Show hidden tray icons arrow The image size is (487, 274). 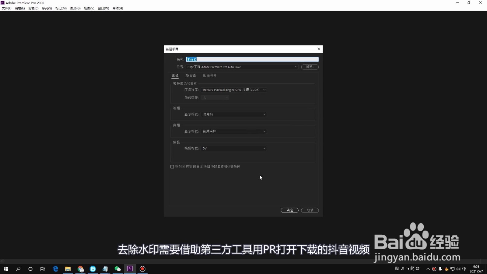[x=428, y=269]
